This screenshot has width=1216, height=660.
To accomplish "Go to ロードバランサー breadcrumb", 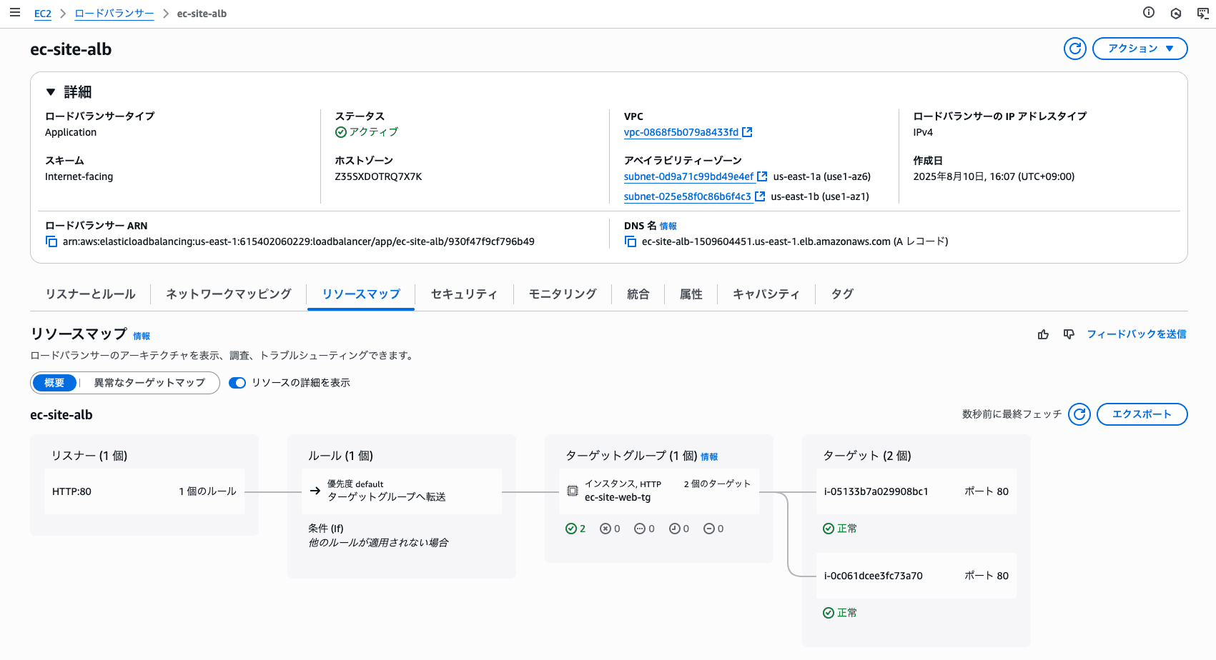I will point(114,14).
